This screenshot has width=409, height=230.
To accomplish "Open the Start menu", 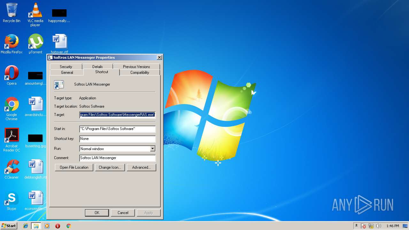I will pyautogui.click(x=9, y=226).
